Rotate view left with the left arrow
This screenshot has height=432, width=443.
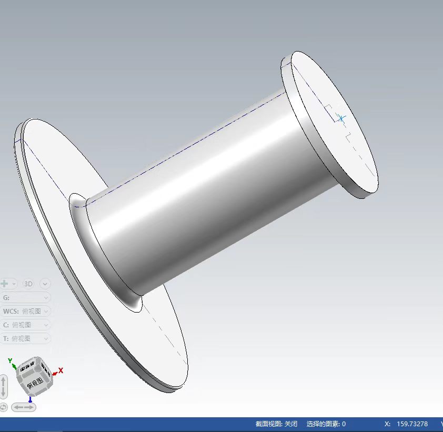[x=18, y=407]
